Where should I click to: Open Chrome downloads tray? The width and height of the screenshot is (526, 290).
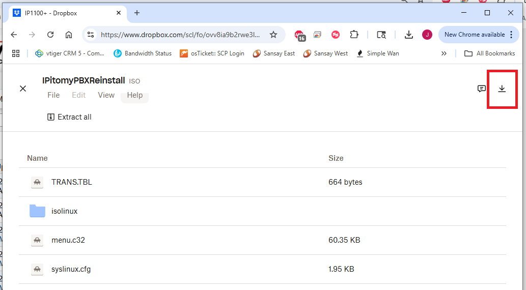pyautogui.click(x=408, y=35)
